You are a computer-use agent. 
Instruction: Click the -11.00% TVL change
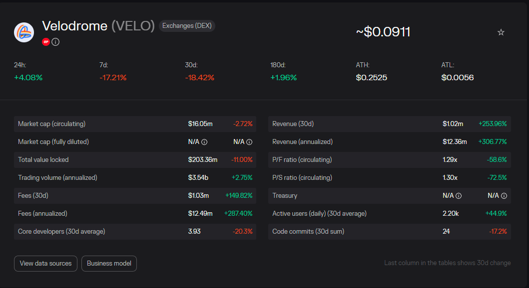tap(242, 160)
